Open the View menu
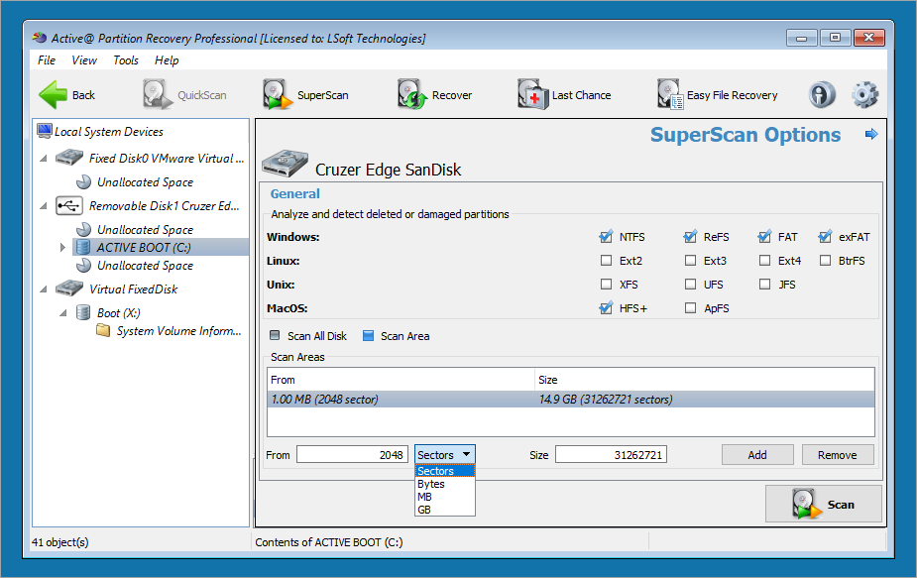This screenshot has width=917, height=578. click(x=83, y=60)
